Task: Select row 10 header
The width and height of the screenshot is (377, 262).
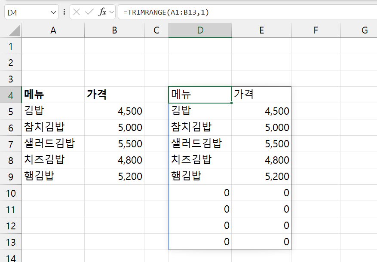Action: point(11,193)
